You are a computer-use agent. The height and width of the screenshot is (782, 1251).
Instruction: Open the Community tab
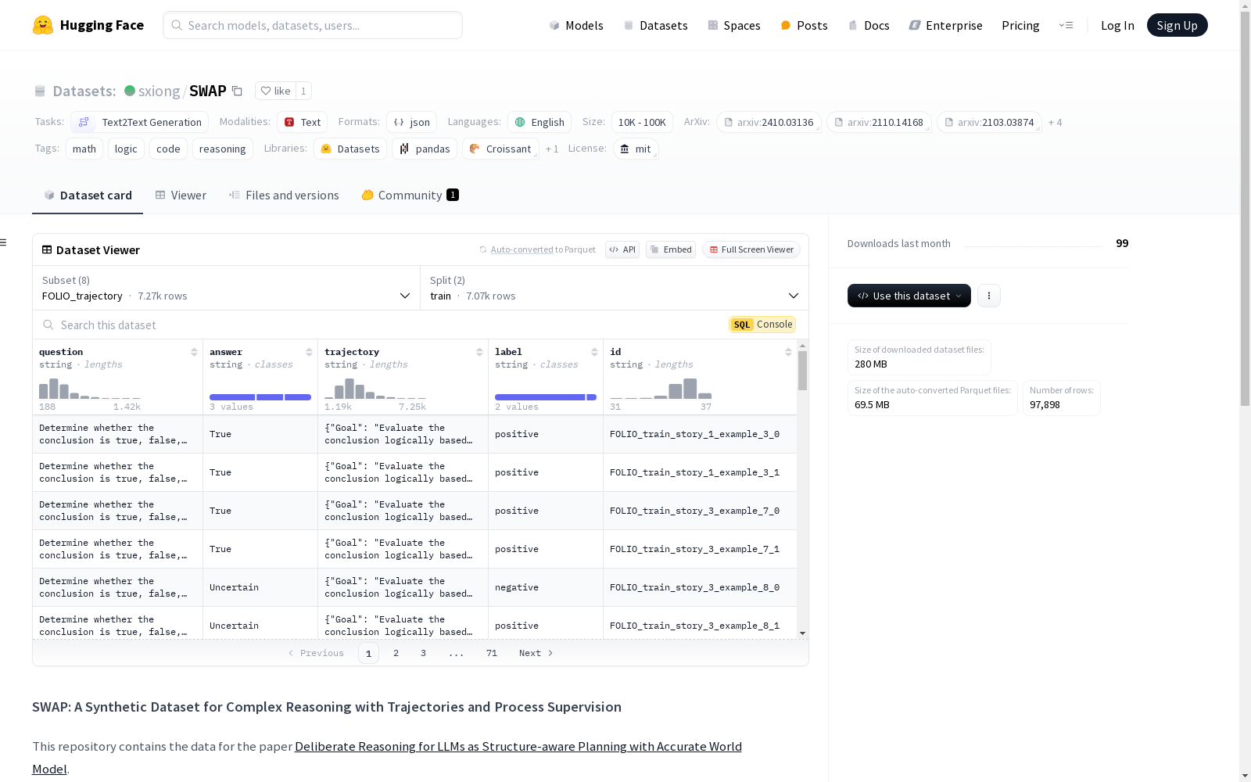tap(410, 195)
